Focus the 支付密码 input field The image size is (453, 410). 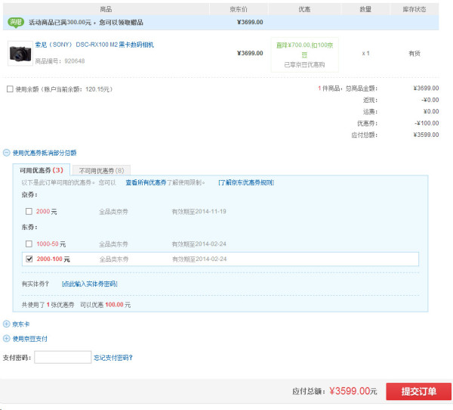click(x=63, y=357)
